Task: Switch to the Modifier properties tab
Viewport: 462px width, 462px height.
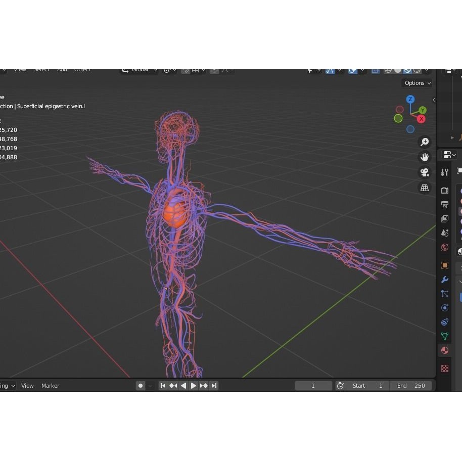Action: tap(444, 280)
